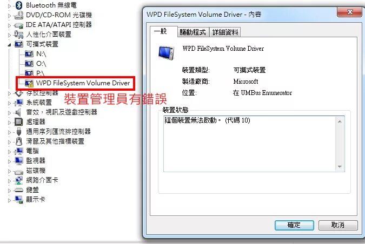Screen dimensions: 365x244
Task: Collapse the 可攜式裝置 tree node
Action: pyautogui.click(x=9, y=45)
